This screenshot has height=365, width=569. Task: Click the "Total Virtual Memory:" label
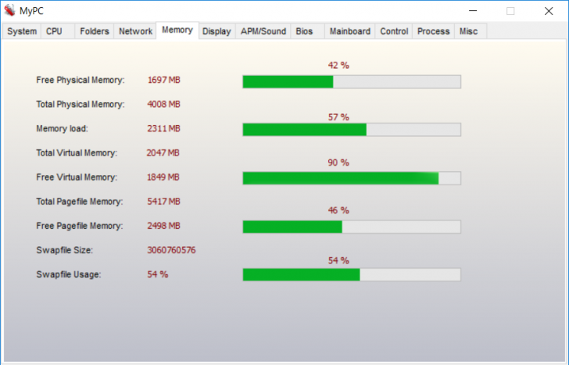[77, 153]
